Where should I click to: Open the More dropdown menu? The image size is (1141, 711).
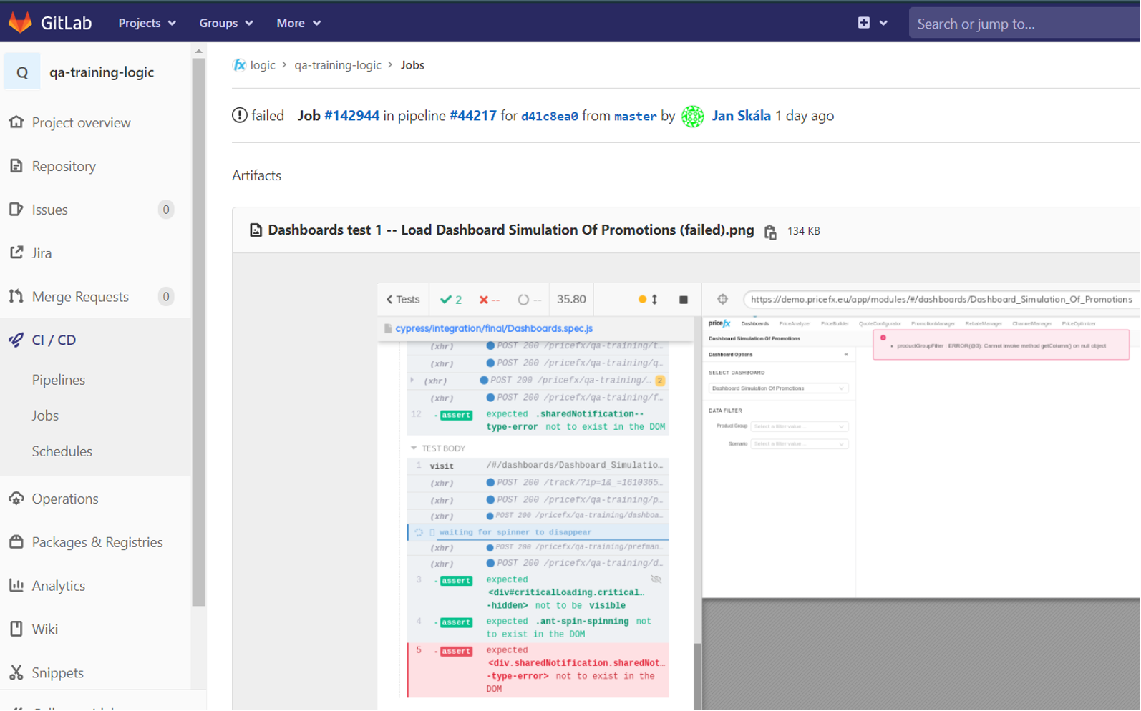click(298, 23)
